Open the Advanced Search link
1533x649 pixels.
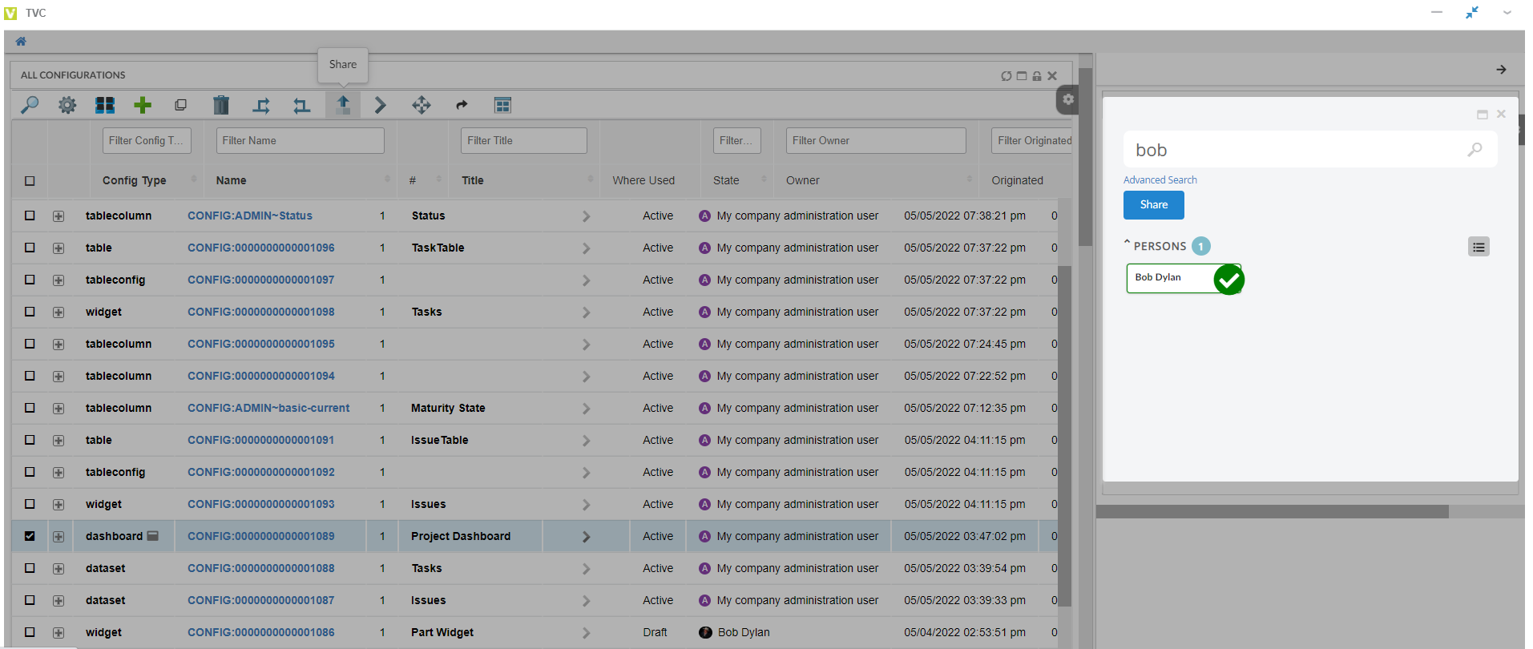[x=1160, y=180]
